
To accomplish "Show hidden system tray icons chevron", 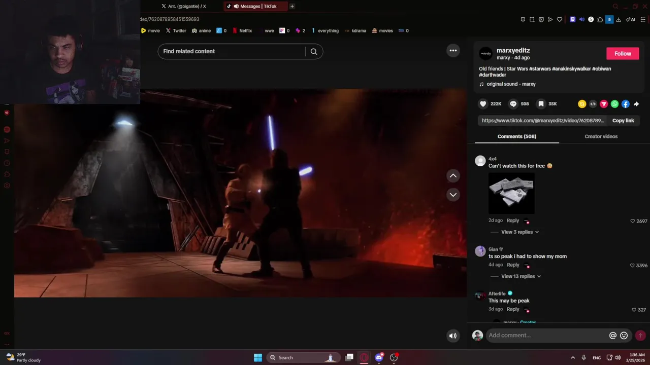I will (573, 357).
